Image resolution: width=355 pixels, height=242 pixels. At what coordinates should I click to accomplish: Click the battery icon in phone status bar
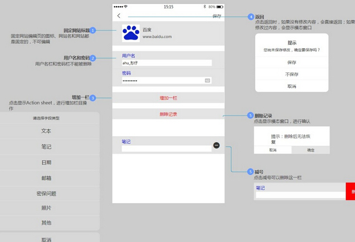point(219,7)
